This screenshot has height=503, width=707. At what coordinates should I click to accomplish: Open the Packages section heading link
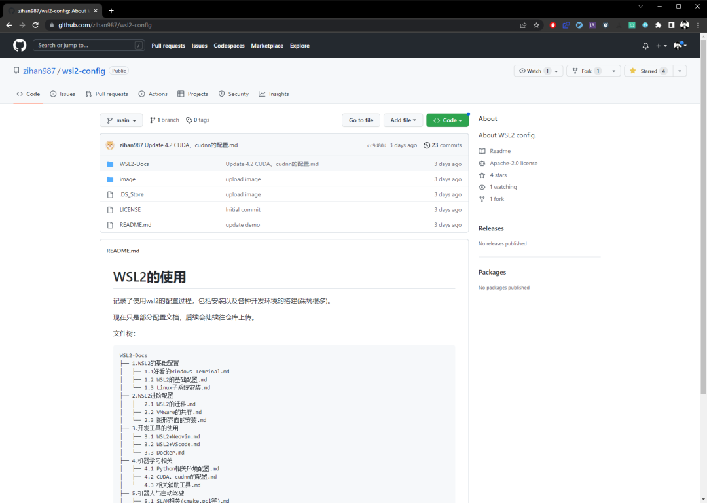pyautogui.click(x=492, y=273)
